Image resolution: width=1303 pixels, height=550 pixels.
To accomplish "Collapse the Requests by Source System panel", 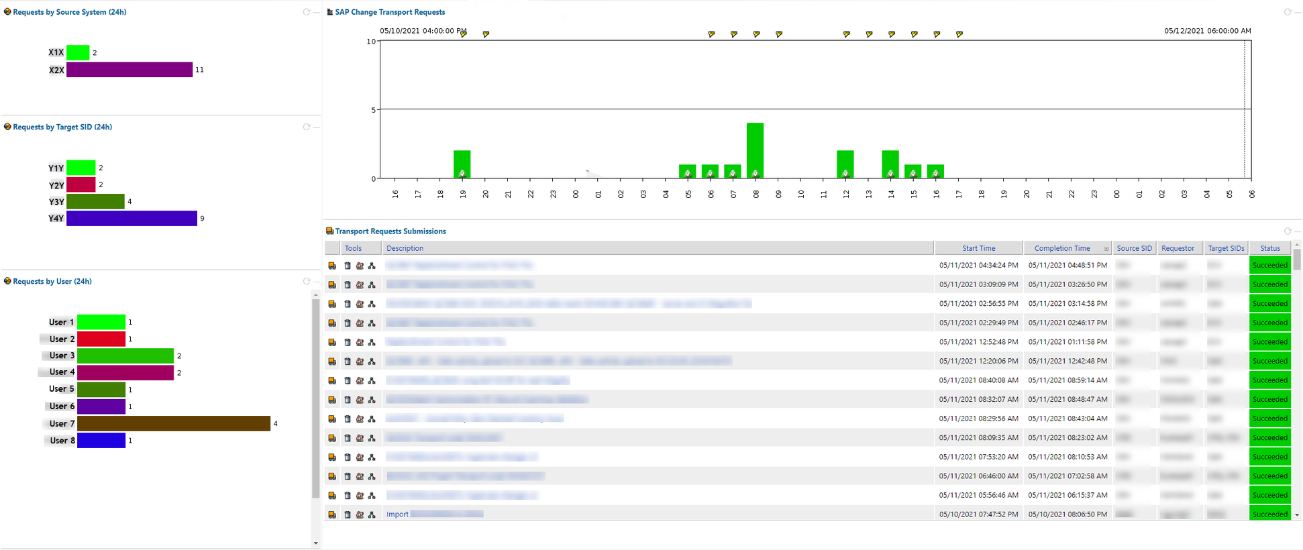I will click(x=317, y=12).
